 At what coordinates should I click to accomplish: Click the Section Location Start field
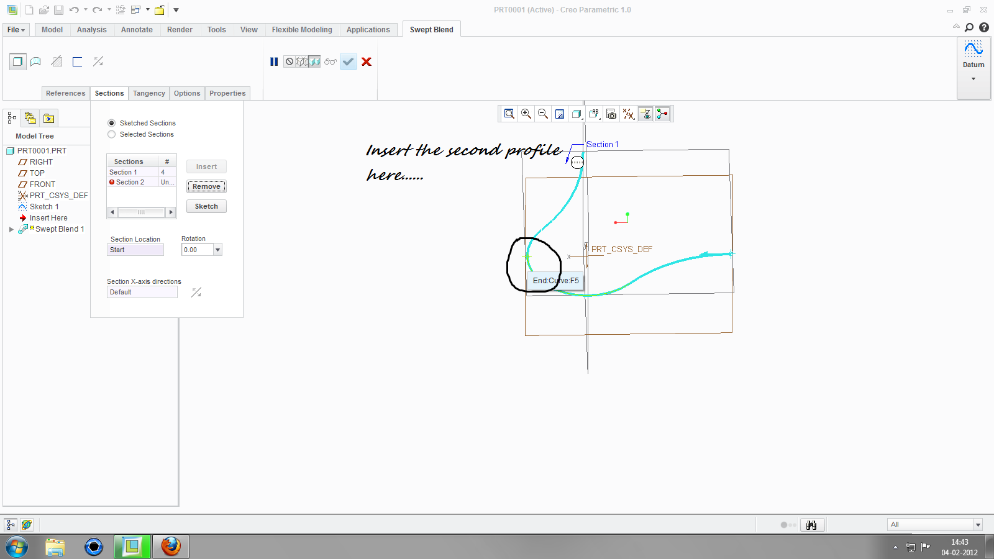(135, 250)
